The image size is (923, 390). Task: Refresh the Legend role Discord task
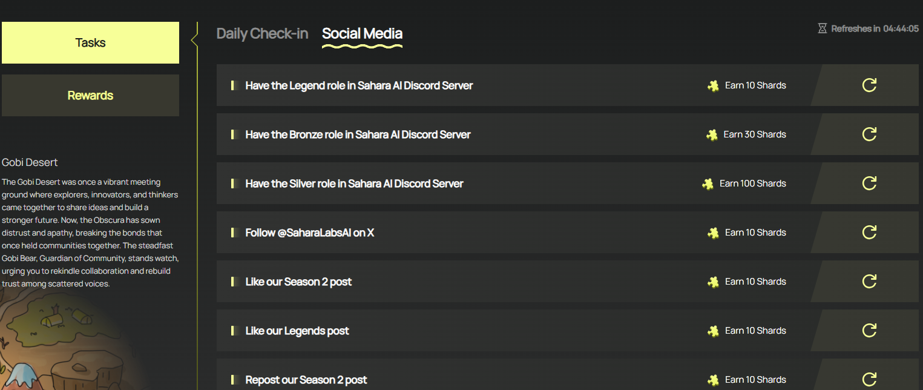tap(869, 85)
